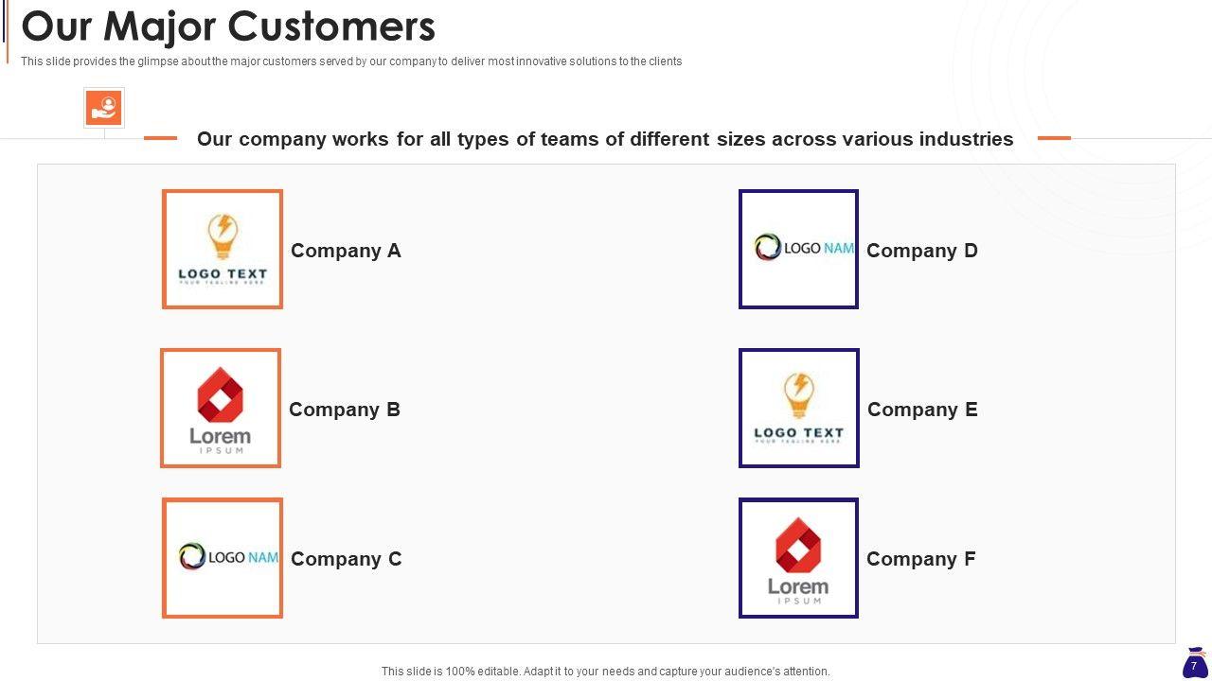Click Company B's red Lorem Ipsum logo
This screenshot has height=681, width=1212.
pos(221,409)
